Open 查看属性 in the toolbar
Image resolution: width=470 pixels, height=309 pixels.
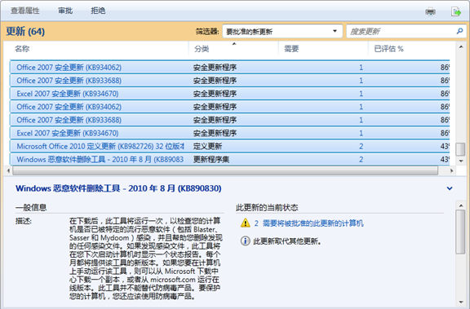25,11
